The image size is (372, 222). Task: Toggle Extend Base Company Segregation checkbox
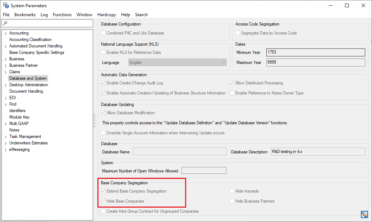coord(104,191)
